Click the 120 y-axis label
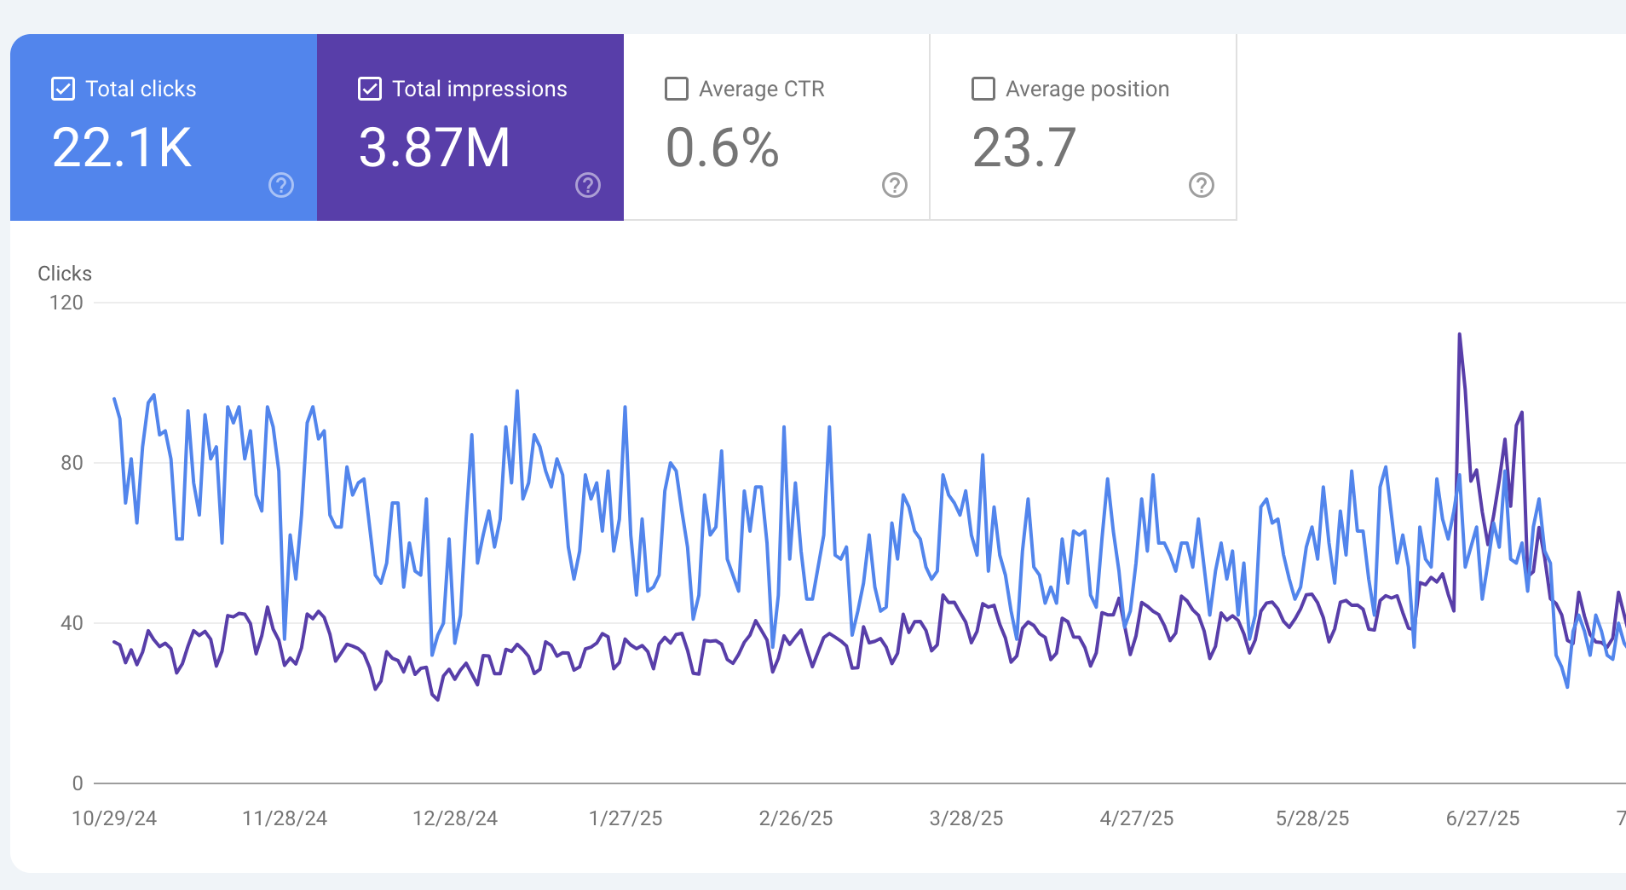Viewport: 1626px width, 890px height. 66,303
